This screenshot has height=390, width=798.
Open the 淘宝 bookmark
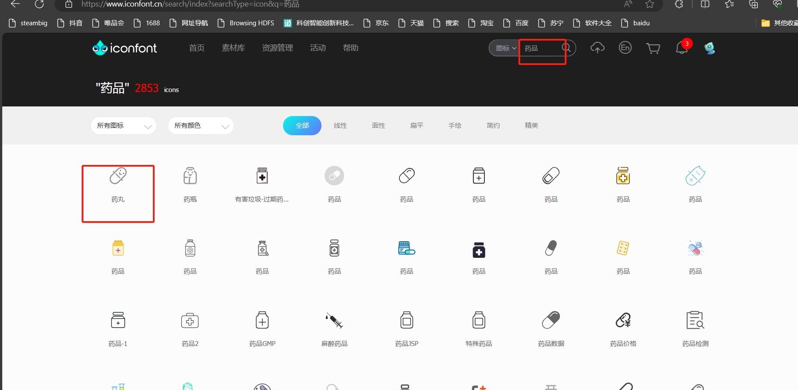(x=481, y=23)
